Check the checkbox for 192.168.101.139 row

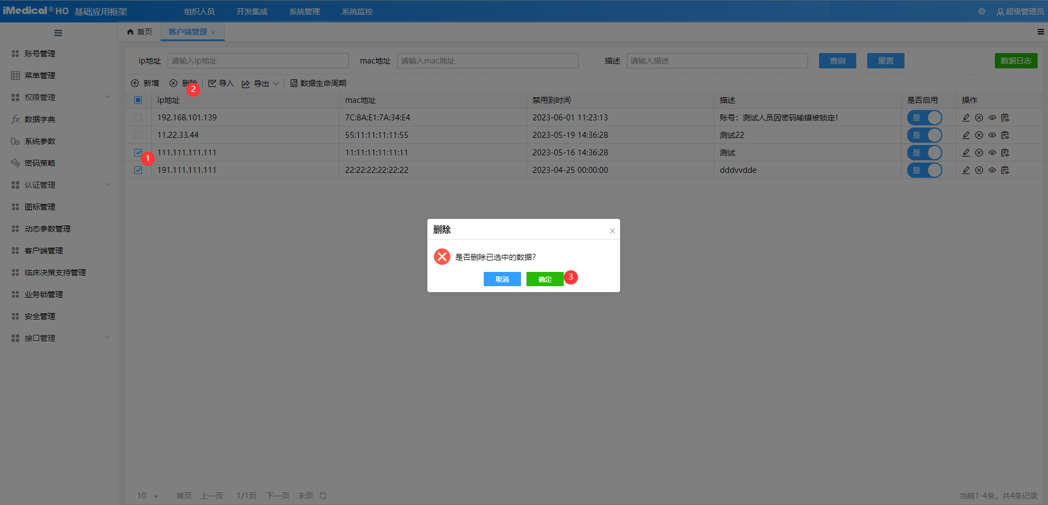point(138,118)
